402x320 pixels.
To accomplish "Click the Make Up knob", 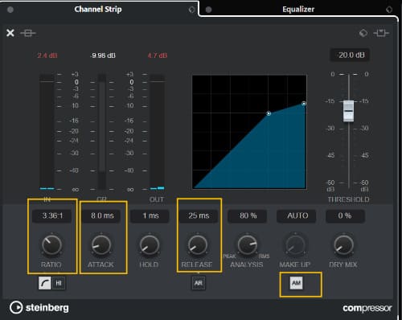I will pos(296,244).
